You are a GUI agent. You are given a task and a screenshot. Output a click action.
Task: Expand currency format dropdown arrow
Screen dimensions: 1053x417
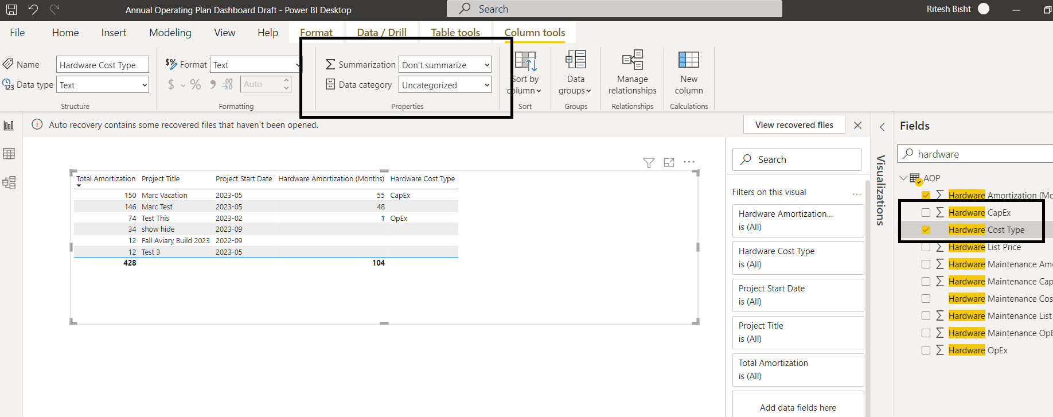pos(183,85)
